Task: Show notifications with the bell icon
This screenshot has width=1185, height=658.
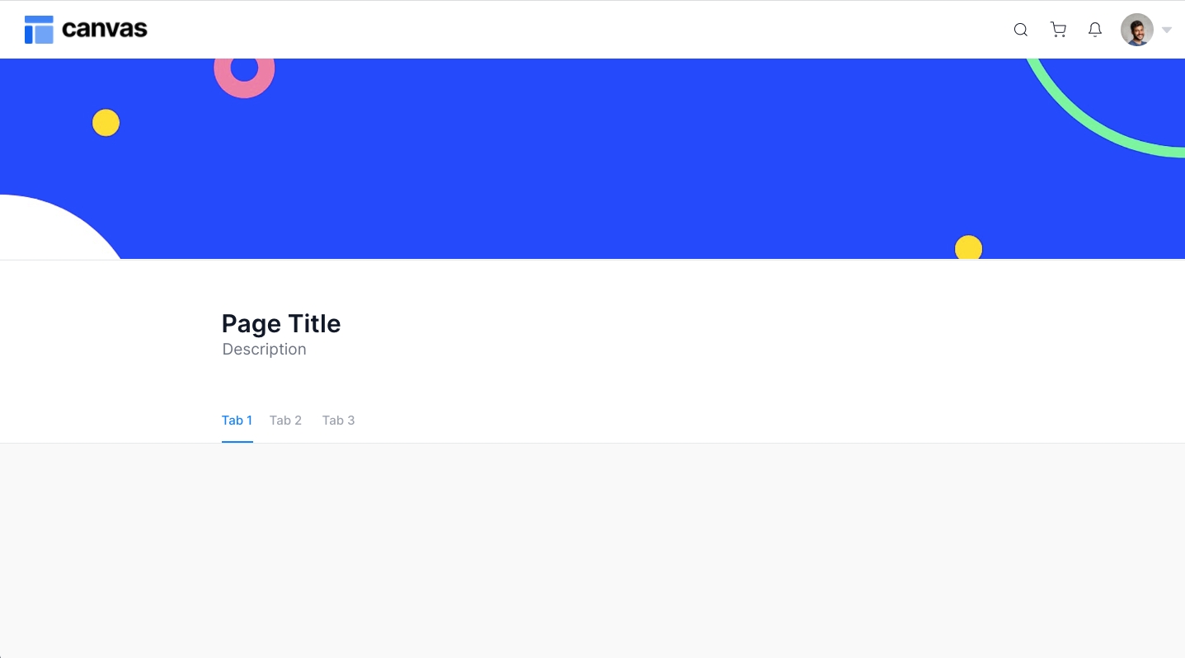Action: pyautogui.click(x=1095, y=30)
